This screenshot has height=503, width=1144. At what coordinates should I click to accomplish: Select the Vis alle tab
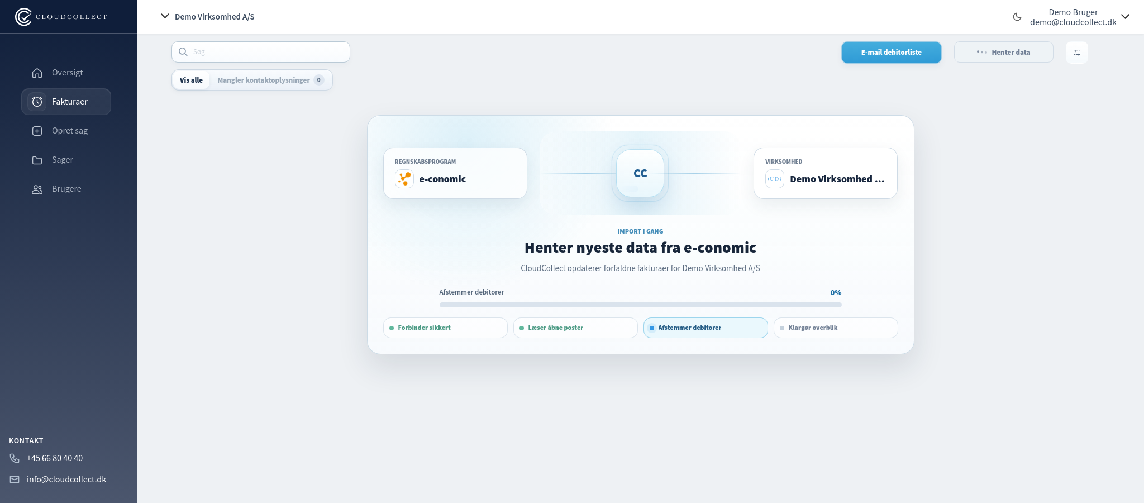191,80
